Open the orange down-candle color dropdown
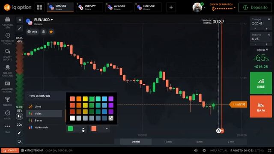The width and height of the screenshot is (274, 154). pos(107,129)
